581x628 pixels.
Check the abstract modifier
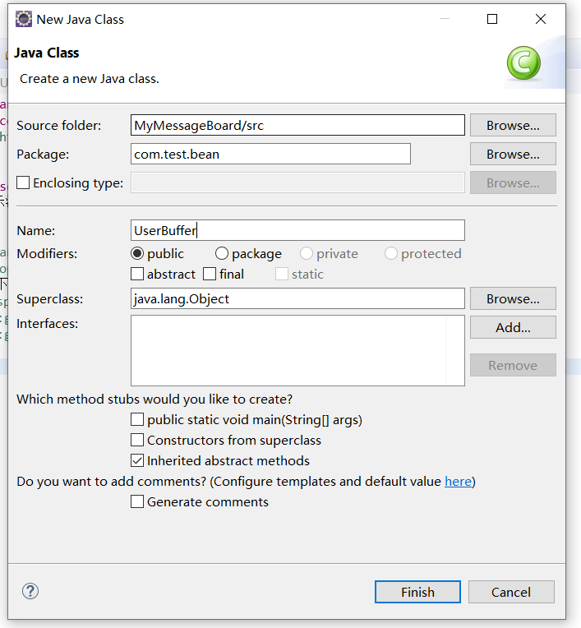137,274
